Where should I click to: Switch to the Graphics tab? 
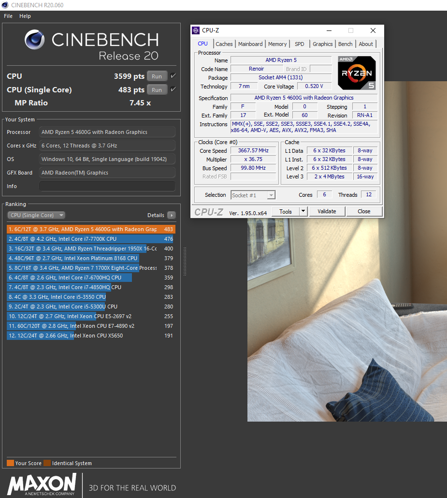tap(322, 44)
